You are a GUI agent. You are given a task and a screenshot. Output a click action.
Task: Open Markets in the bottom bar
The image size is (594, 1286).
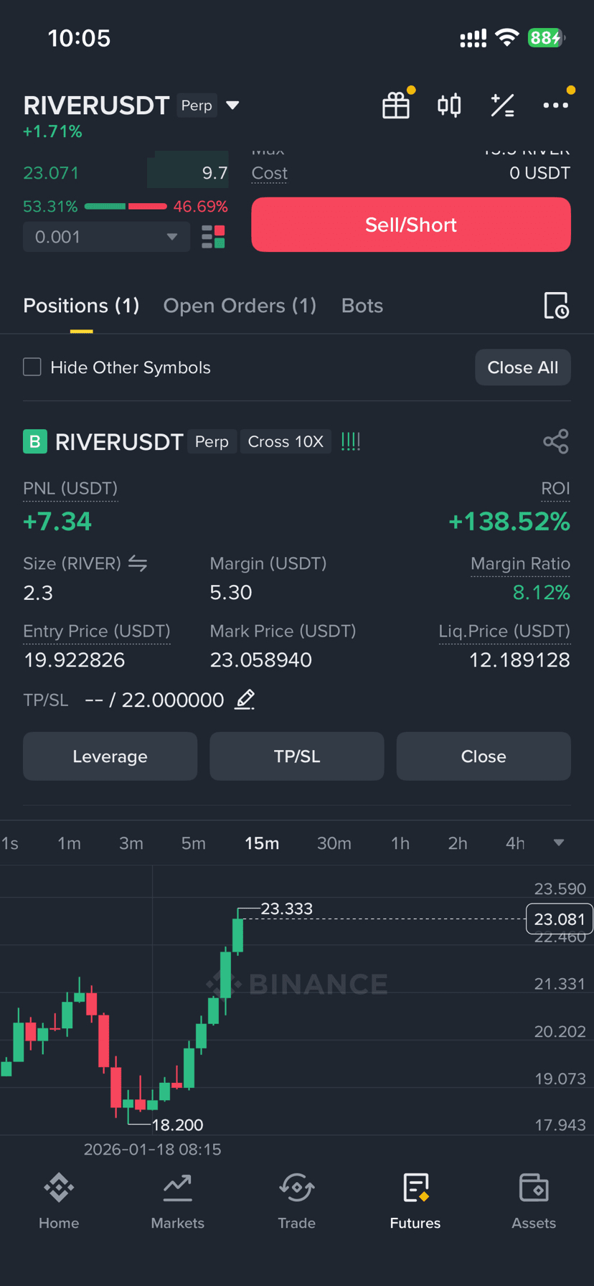(177, 1201)
